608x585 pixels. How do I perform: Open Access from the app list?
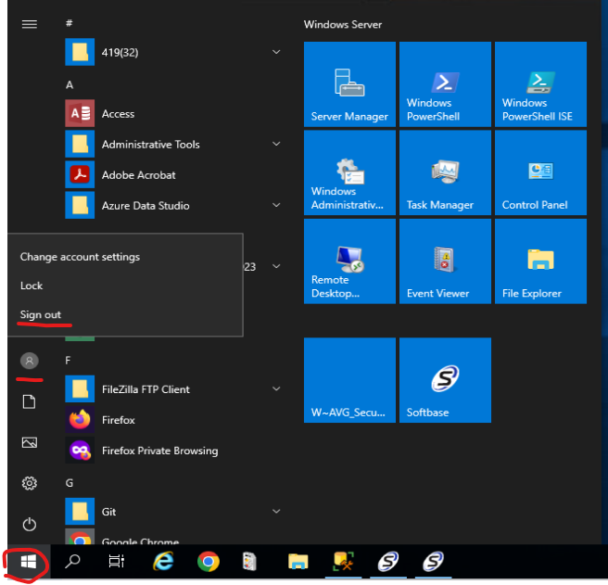coord(173,114)
